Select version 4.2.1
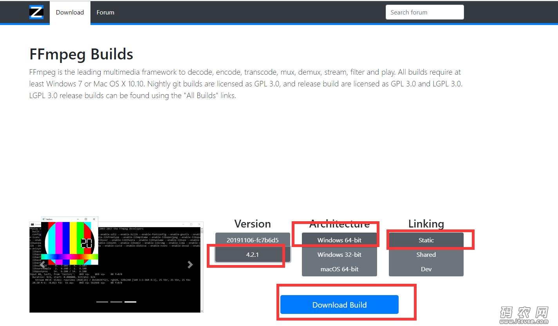This screenshot has width=558, height=326. tap(253, 254)
